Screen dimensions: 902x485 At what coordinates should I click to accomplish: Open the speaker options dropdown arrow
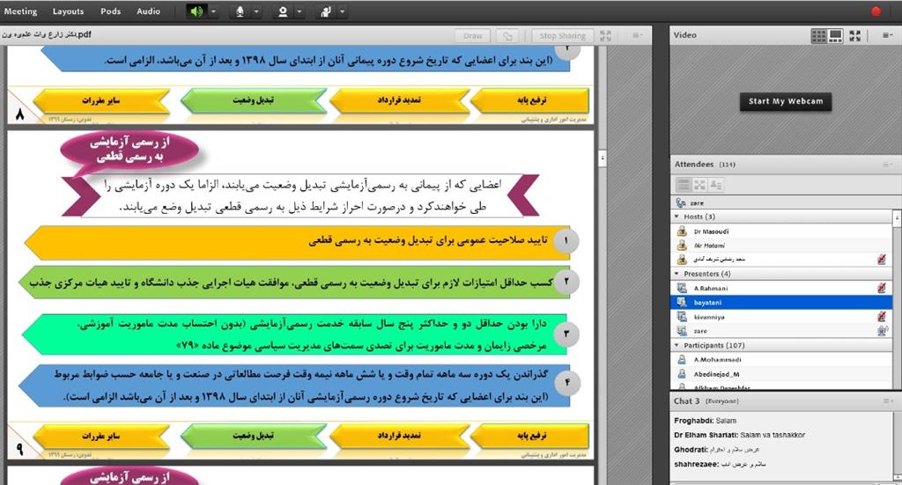click(213, 11)
